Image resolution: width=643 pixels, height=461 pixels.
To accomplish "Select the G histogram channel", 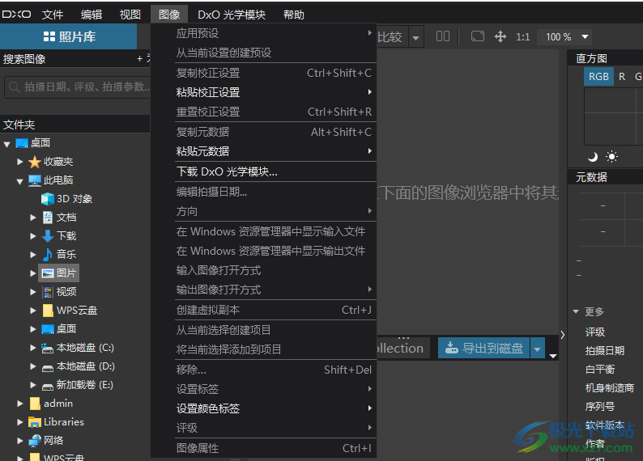I will 637,77.
